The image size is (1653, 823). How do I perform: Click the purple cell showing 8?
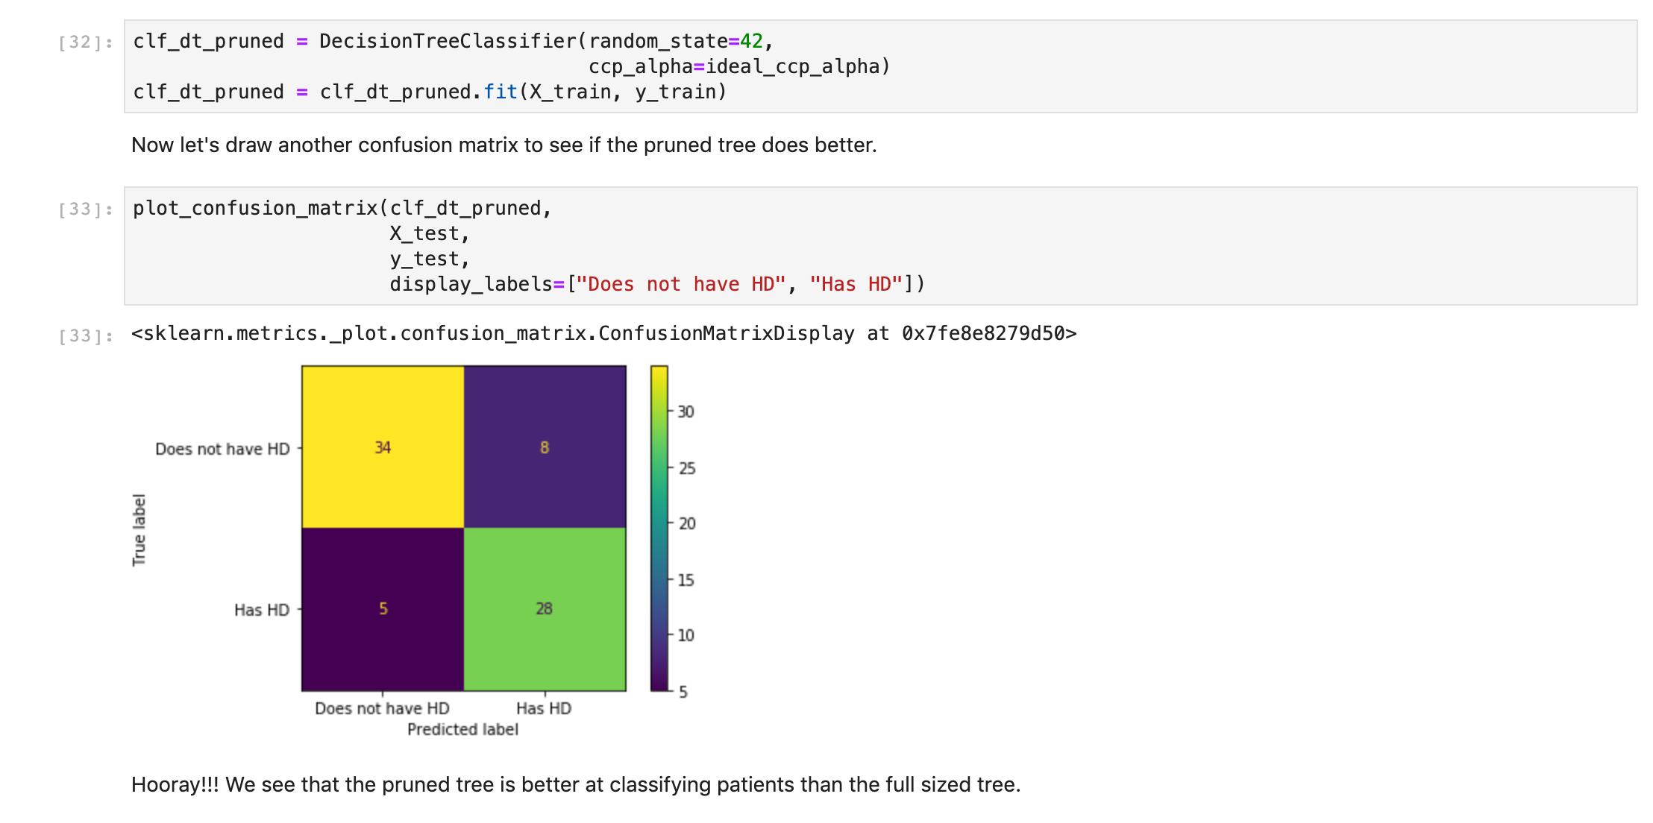[x=545, y=447]
